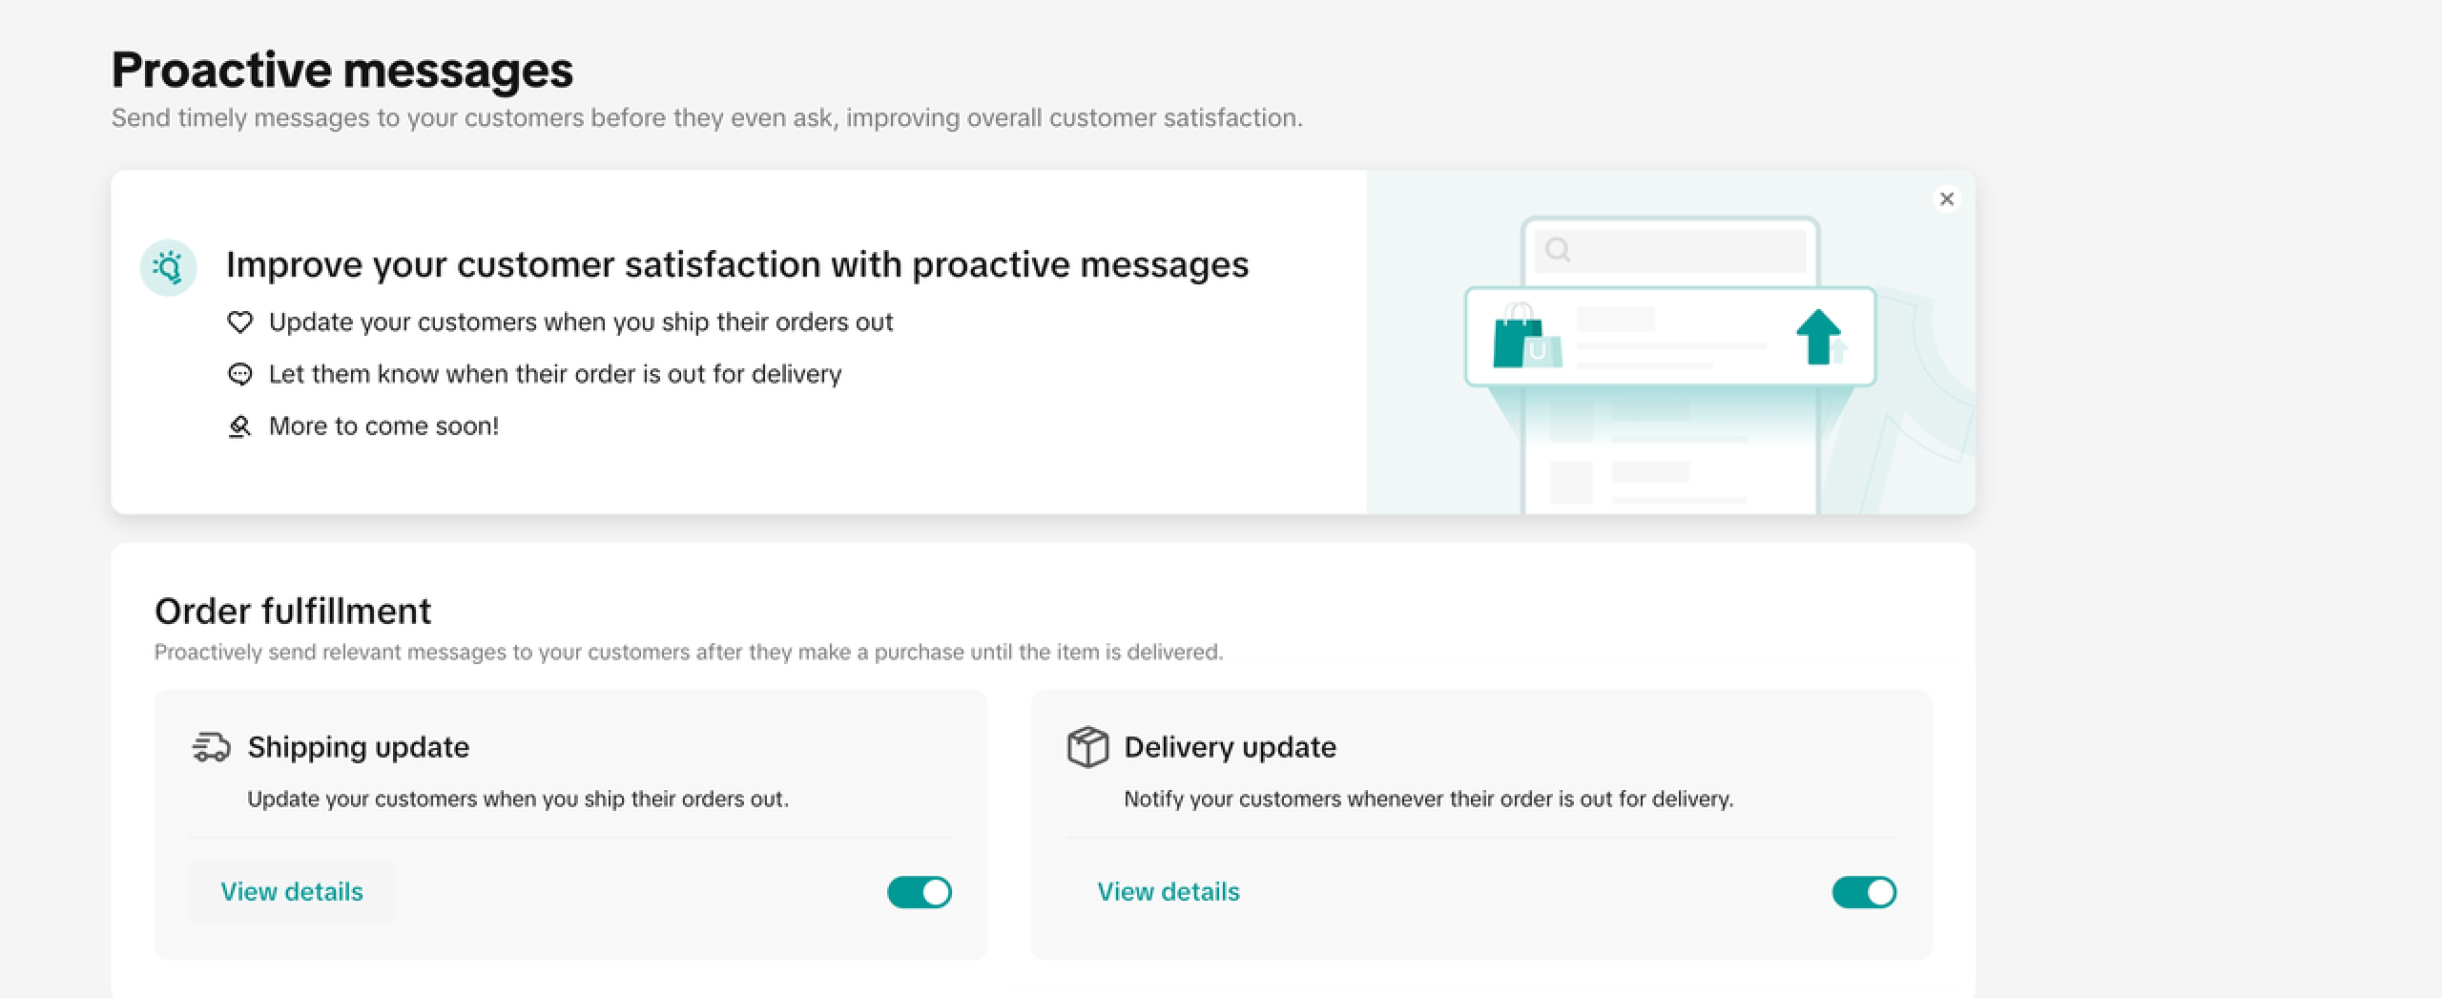Screen dimensions: 2442x998
Task: Click the Proactive messages page heading
Action: pos(342,70)
